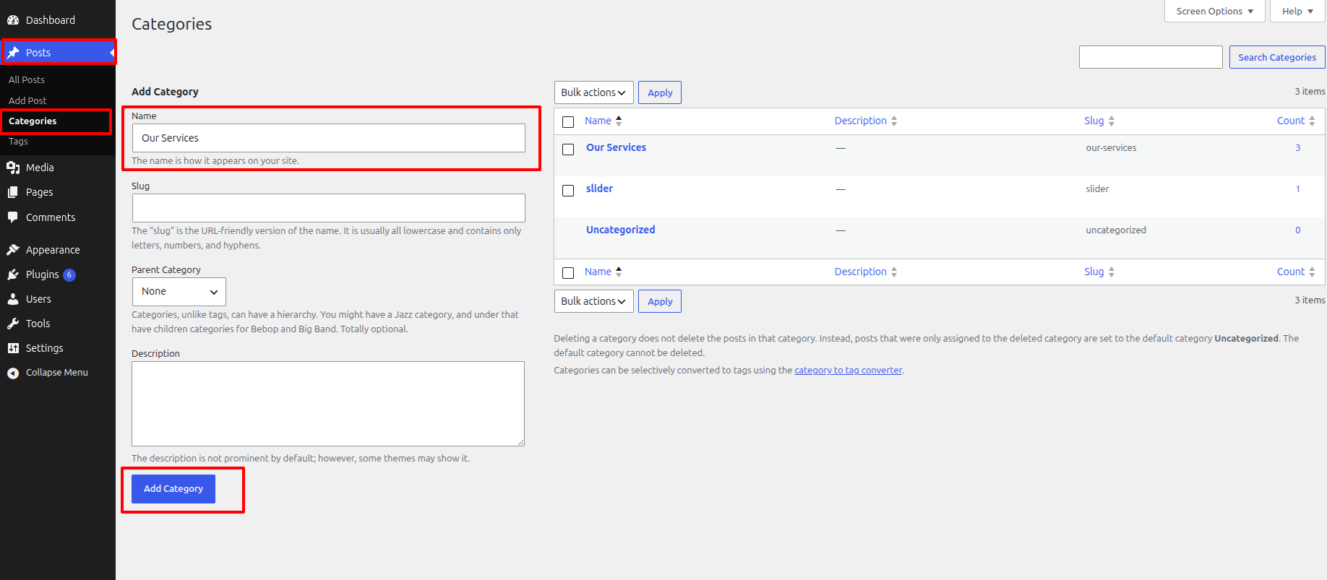
Task: Click the Add Category section heading
Action: click(165, 92)
